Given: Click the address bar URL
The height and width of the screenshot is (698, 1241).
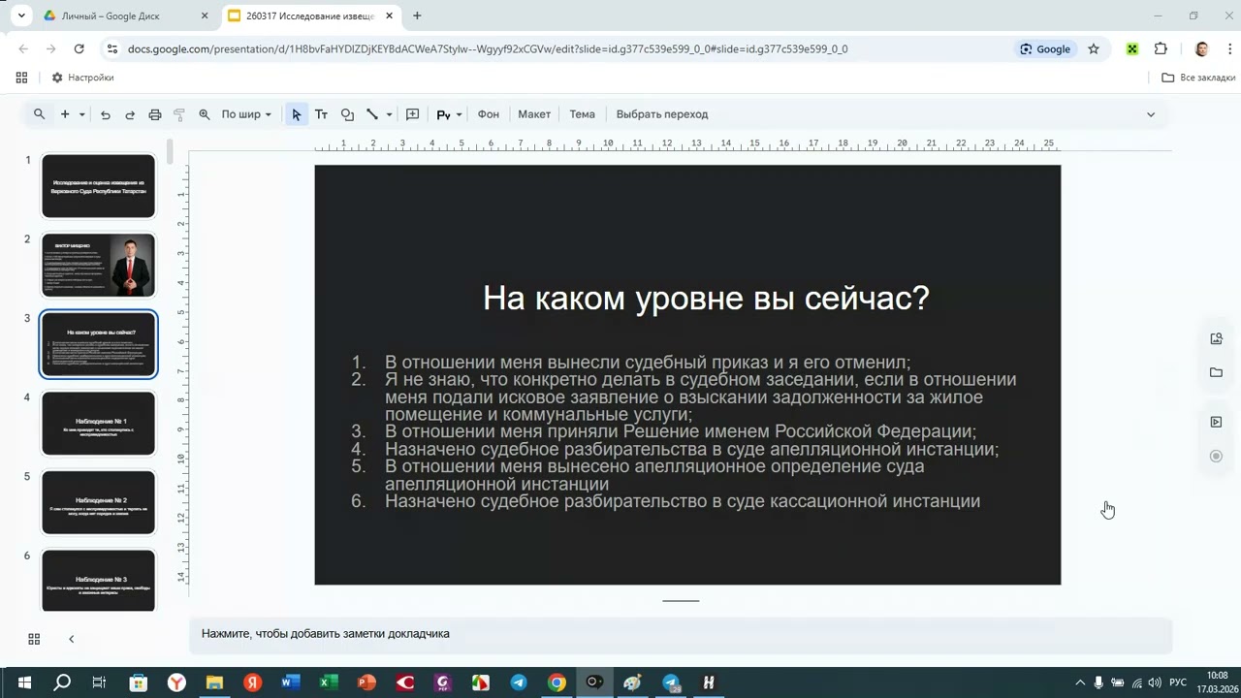Looking at the screenshot, I should point(488,48).
